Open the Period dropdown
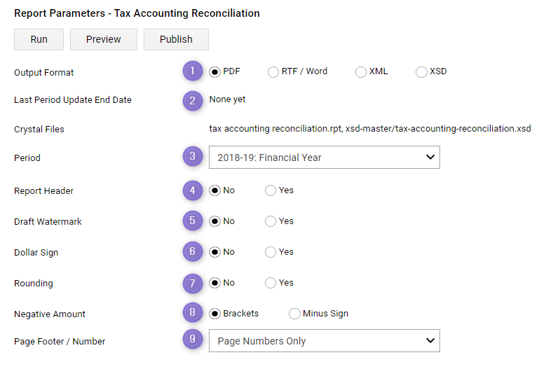The width and height of the screenshot is (546, 383). 325,158
